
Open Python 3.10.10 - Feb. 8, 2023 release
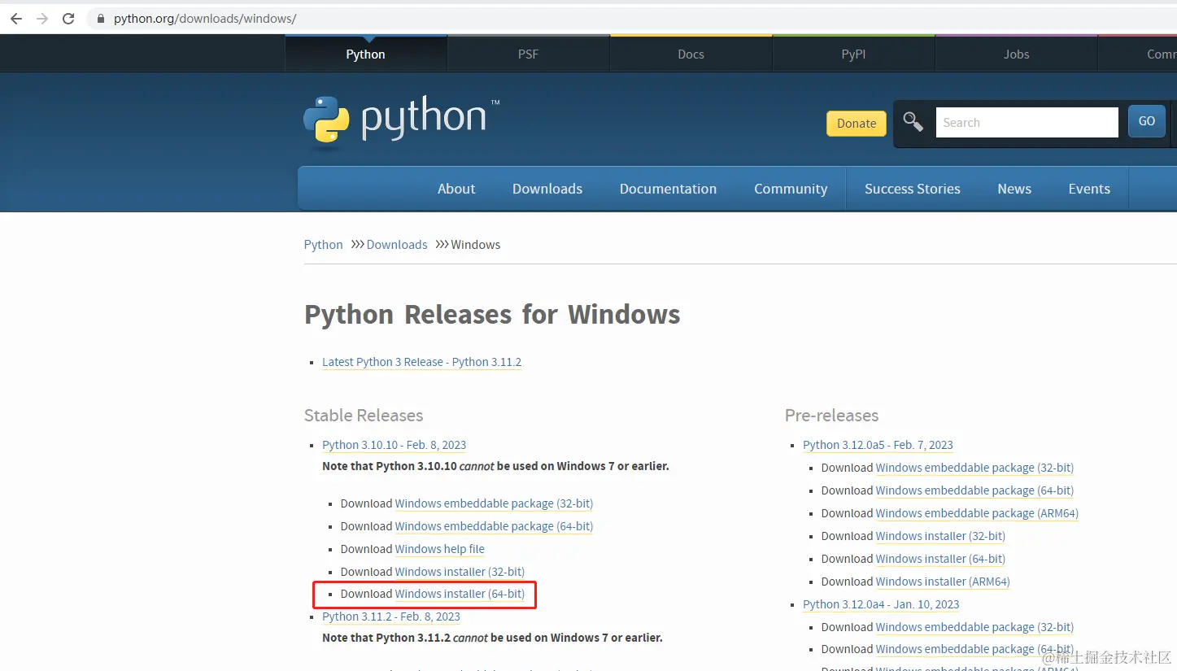pyautogui.click(x=395, y=445)
